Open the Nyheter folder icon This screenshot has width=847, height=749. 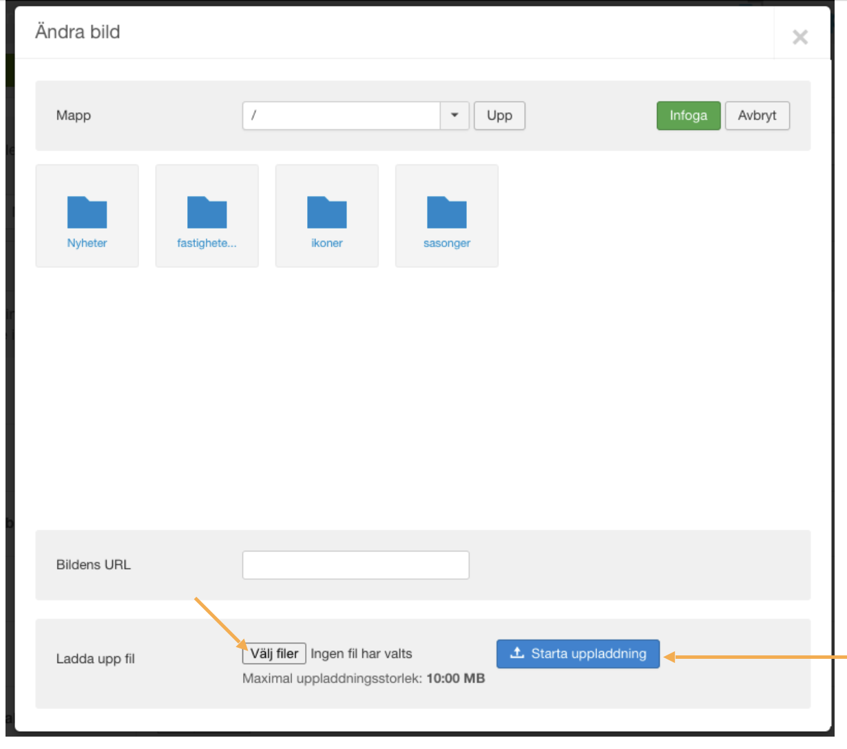pos(87,212)
